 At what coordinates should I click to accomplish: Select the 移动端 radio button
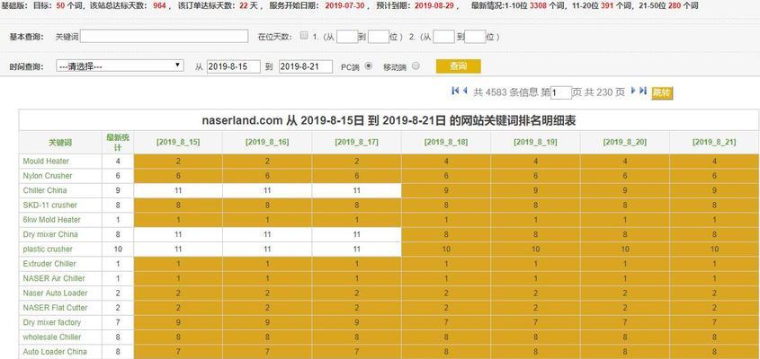pos(416,66)
